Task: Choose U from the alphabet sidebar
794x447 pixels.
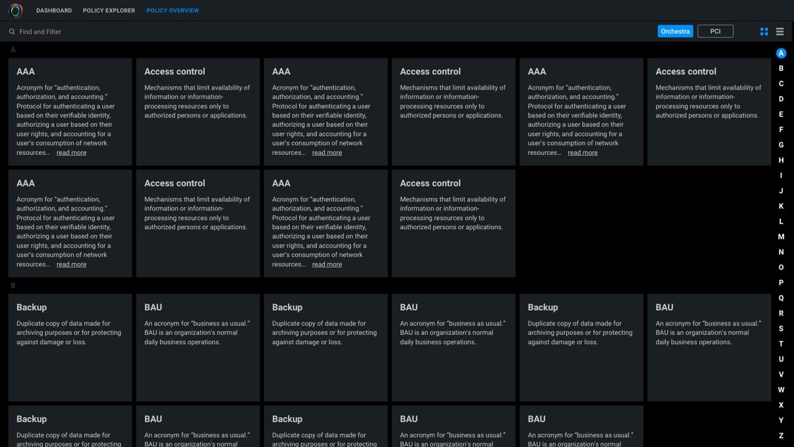Action: [x=781, y=359]
